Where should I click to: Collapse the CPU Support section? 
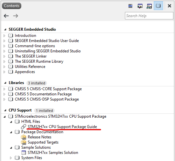pyautogui.click(x=5, y=110)
